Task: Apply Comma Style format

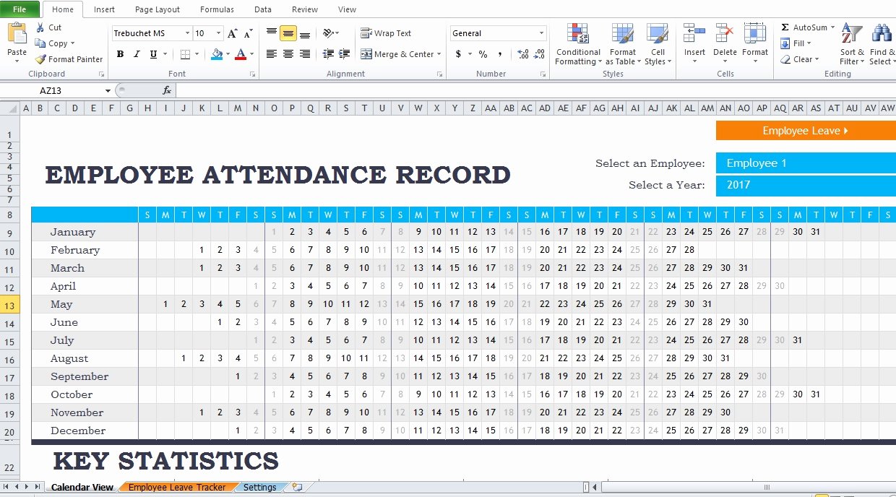Action: pyautogui.click(x=500, y=54)
